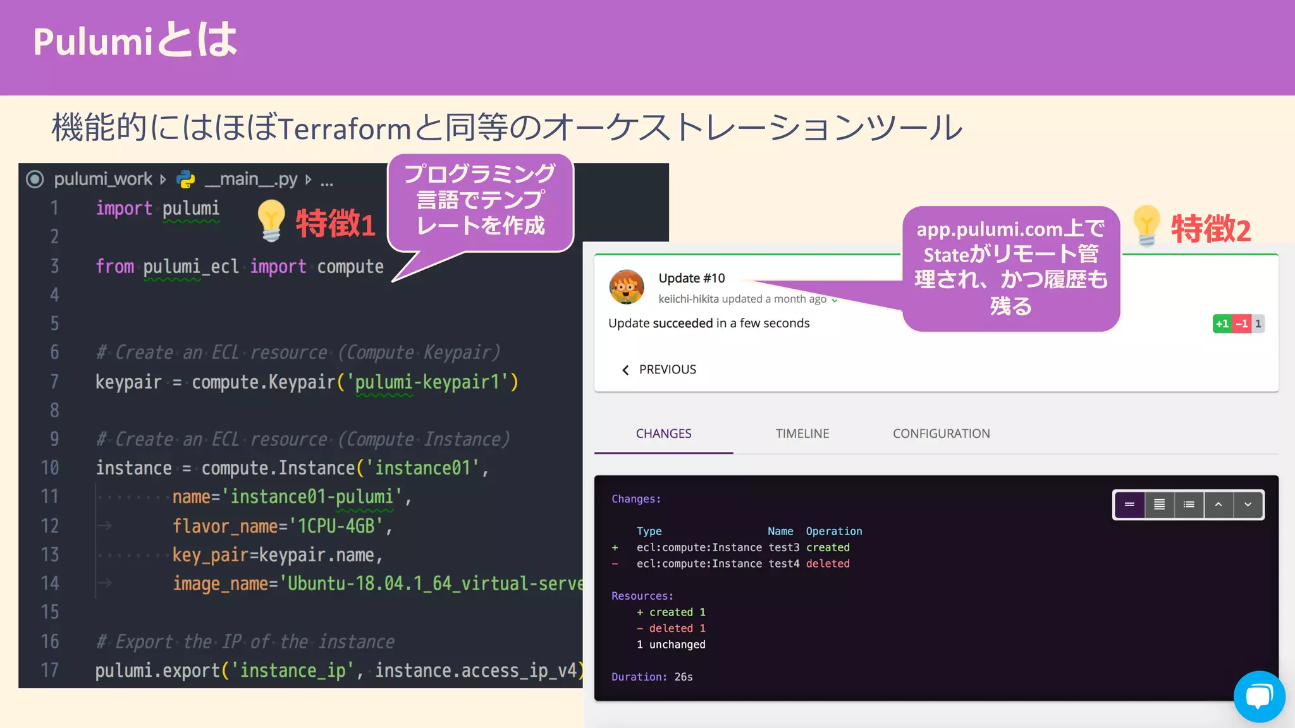Select the justified lines view icon
Image resolution: width=1295 pixels, height=728 pixels.
coord(1159,504)
